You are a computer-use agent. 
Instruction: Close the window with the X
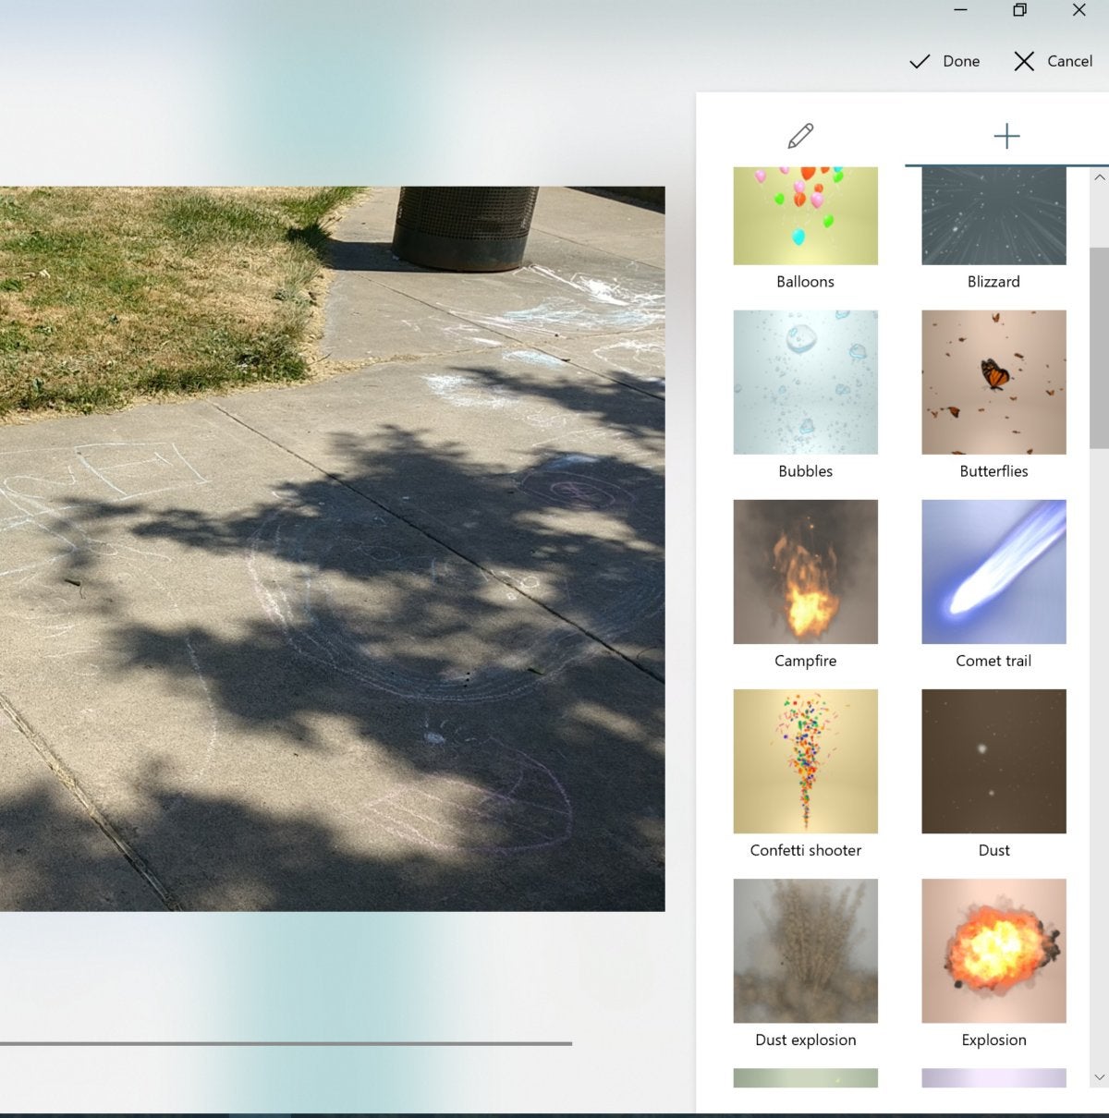point(1079,10)
